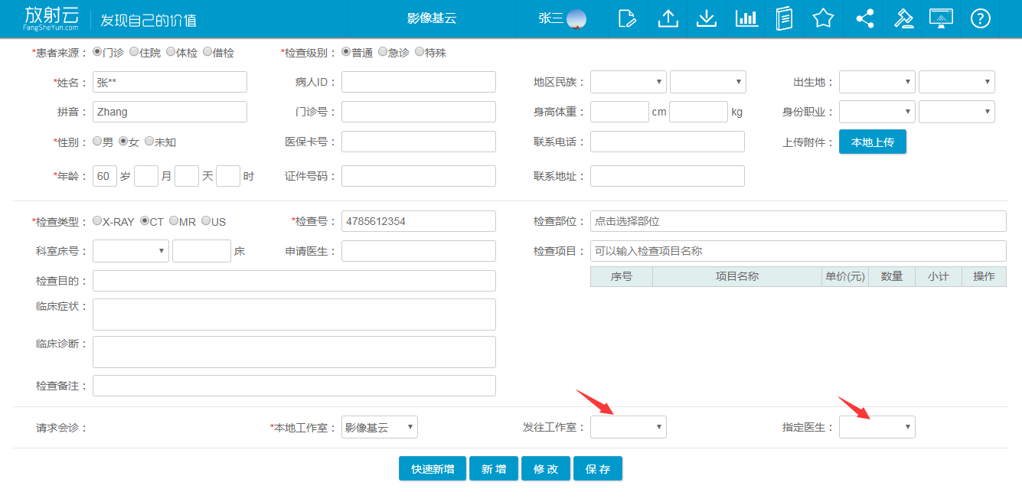Screen dimensions: 1022x502
Task: Click the 影像基云 header tab
Action: coord(432,18)
